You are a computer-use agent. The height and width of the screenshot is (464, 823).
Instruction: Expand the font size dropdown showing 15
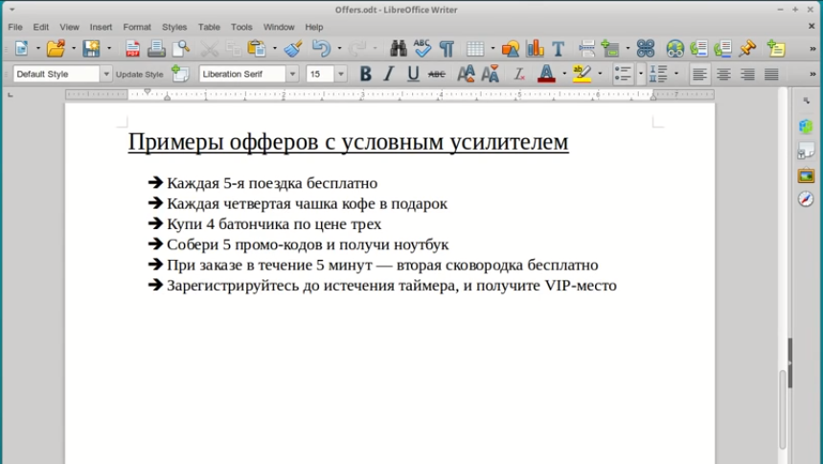click(340, 74)
